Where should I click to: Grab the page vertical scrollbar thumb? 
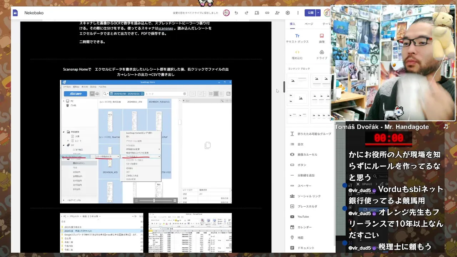pyautogui.click(x=284, y=87)
